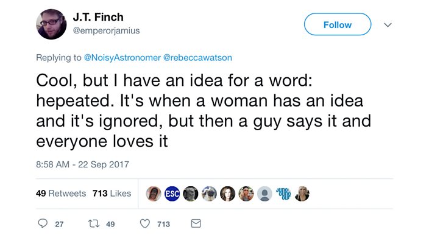Open the @rebeccawatson mention link
The image size is (429, 241).
pos(197,58)
